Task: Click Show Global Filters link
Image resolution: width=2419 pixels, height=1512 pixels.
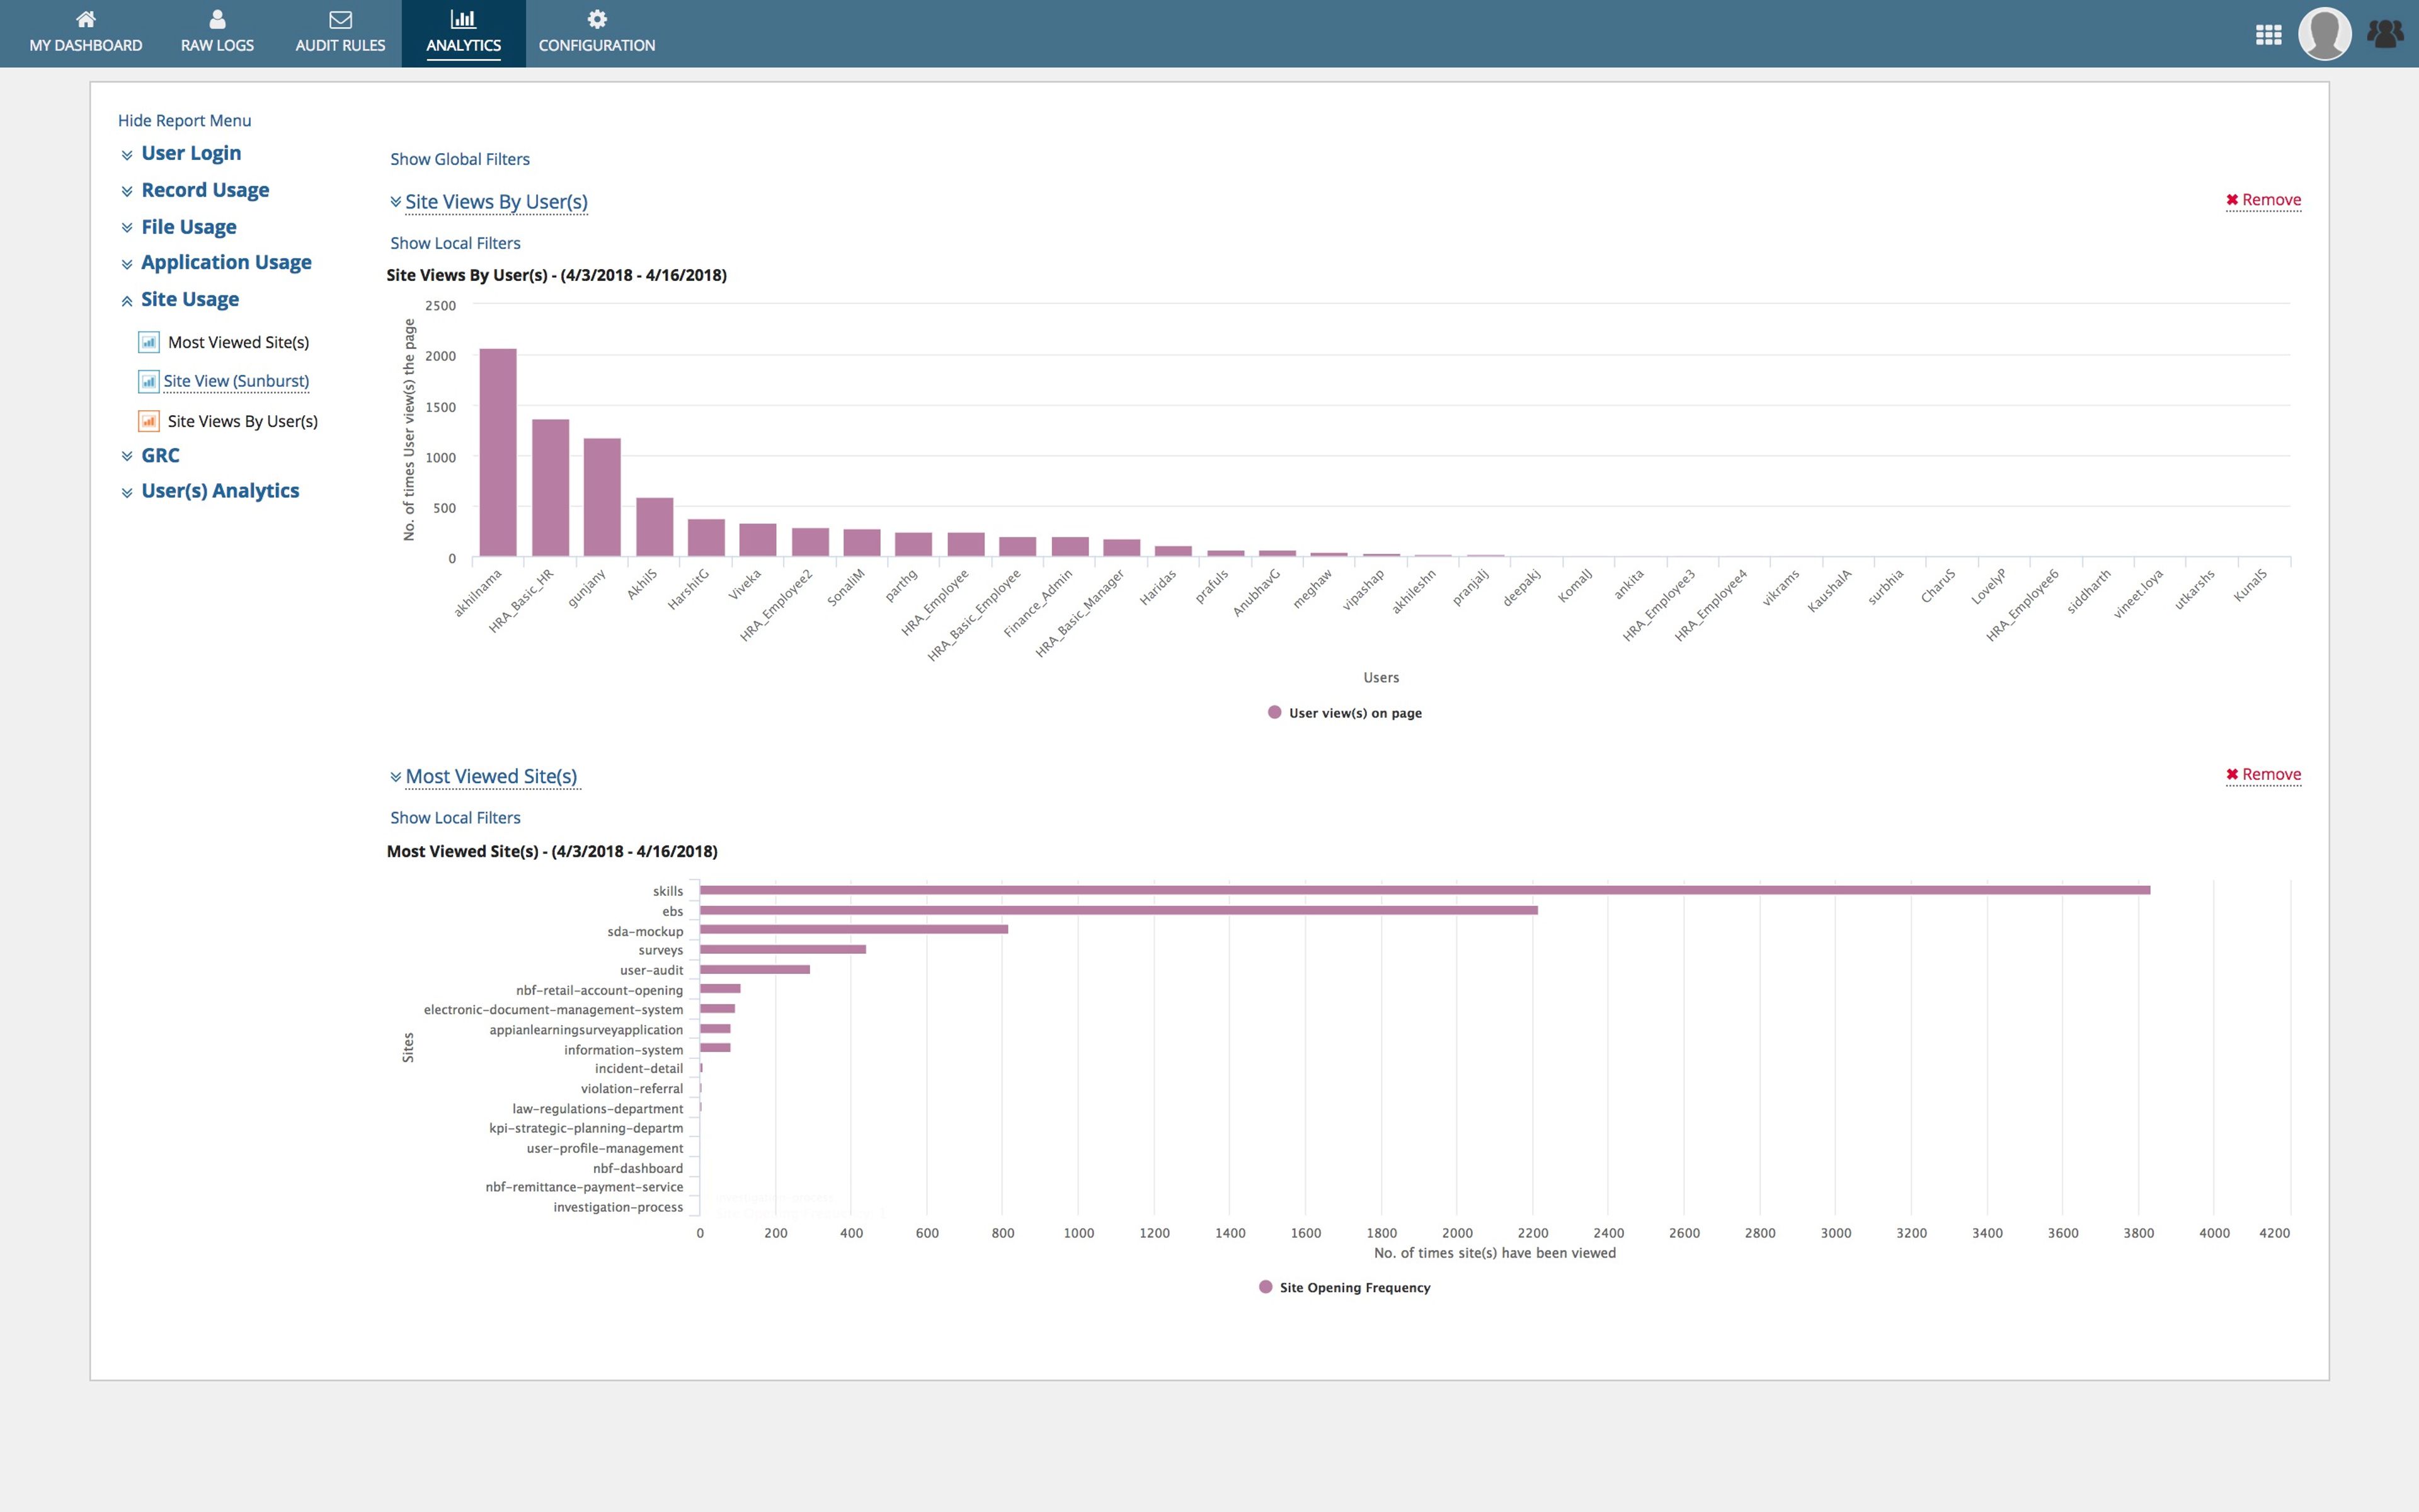Action: [460, 159]
